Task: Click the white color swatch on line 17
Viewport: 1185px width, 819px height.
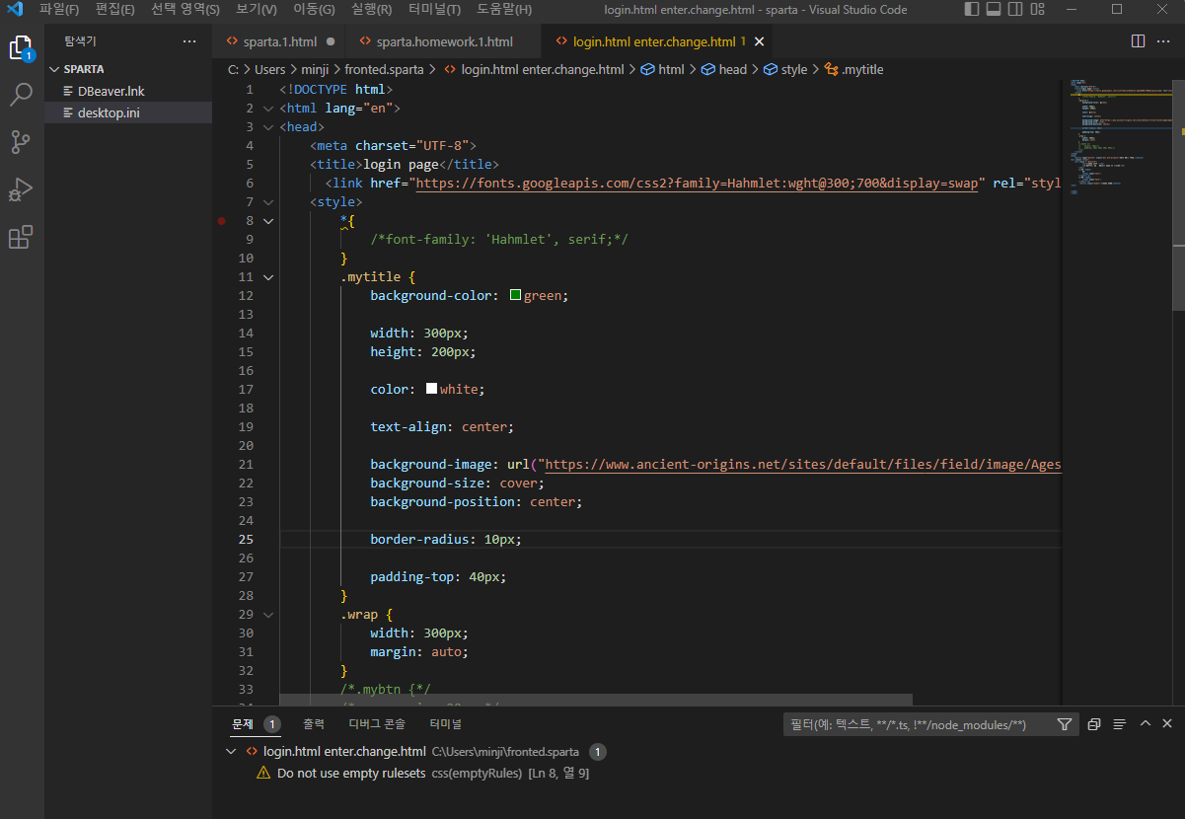Action: click(431, 389)
